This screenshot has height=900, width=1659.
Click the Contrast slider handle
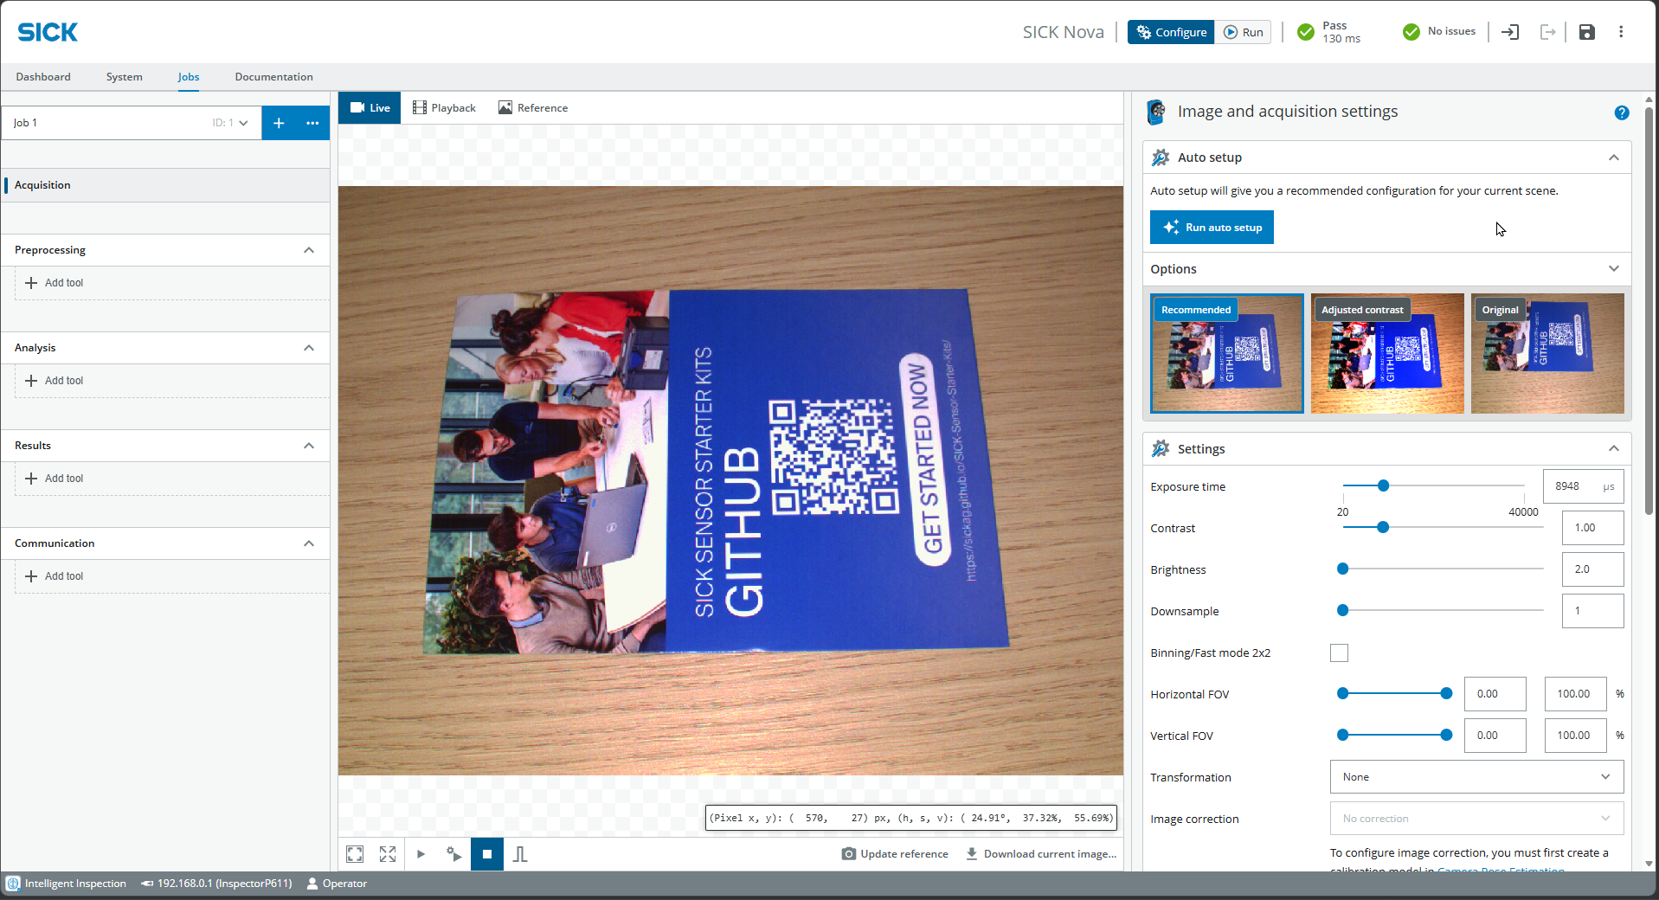[1383, 528]
